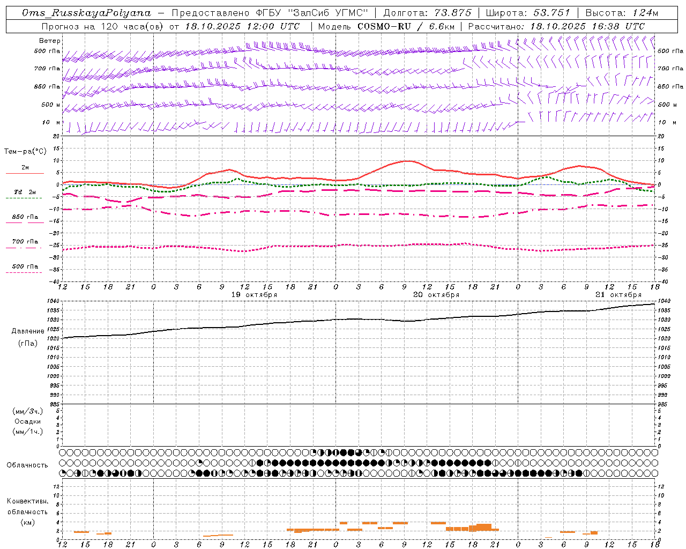The width and height of the screenshot is (686, 549).
Task: Click the "Давление" pressure panel label
Action: coord(28,331)
